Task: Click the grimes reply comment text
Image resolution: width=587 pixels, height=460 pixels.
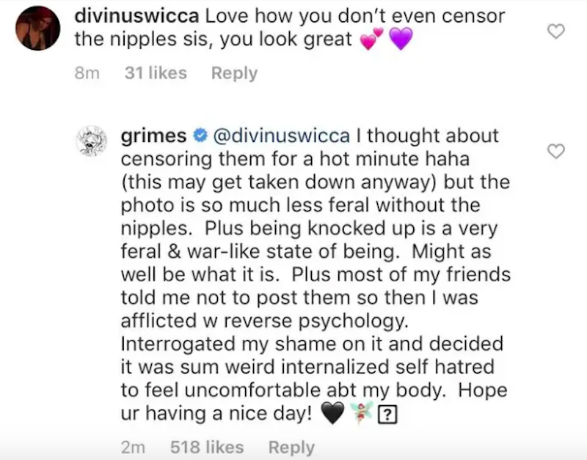Action: click(316, 275)
